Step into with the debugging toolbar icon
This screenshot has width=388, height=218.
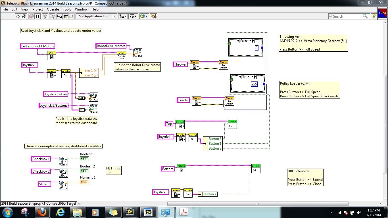60,16
